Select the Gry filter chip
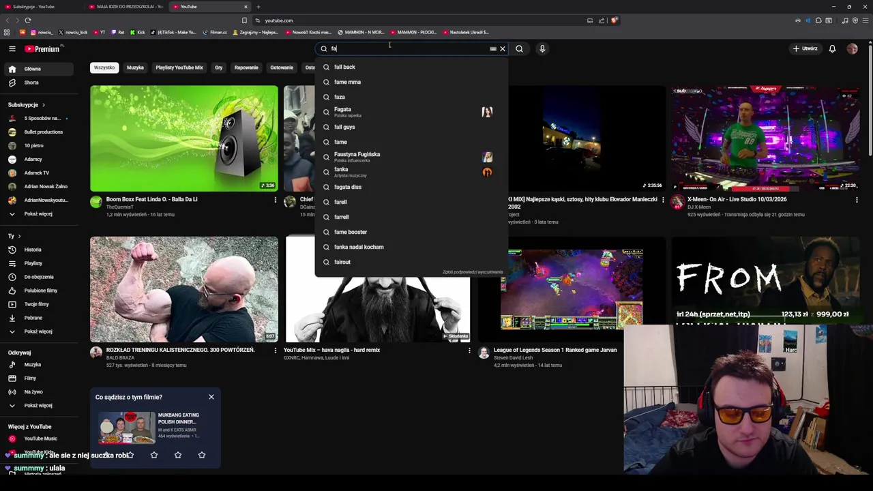873x491 pixels. pyautogui.click(x=219, y=68)
